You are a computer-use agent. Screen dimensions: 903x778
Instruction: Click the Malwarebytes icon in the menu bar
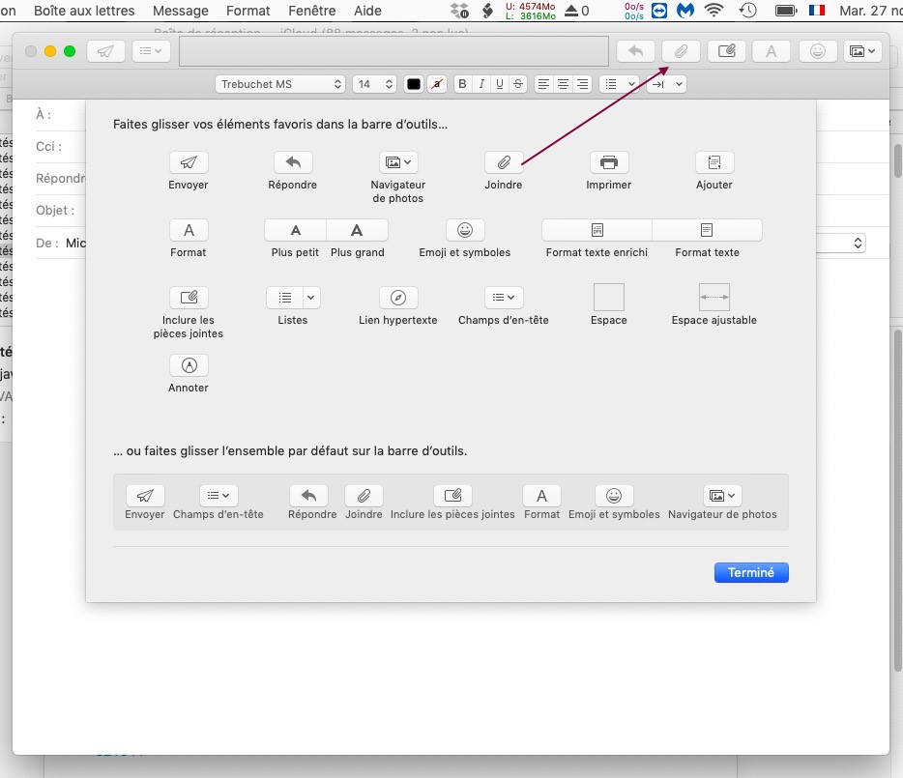[x=685, y=10]
